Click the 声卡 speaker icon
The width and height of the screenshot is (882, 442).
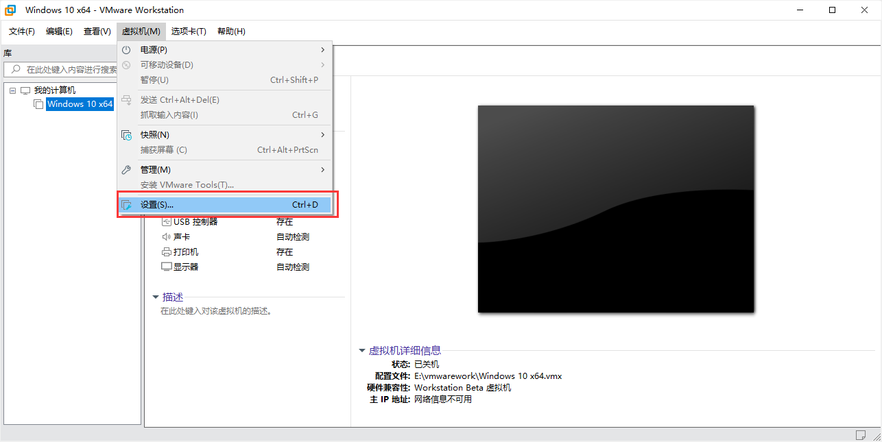tap(167, 237)
